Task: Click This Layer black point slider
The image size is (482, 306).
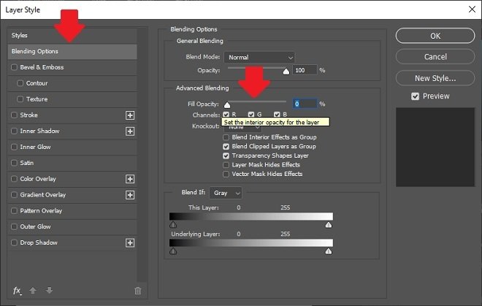Action: click(x=173, y=225)
